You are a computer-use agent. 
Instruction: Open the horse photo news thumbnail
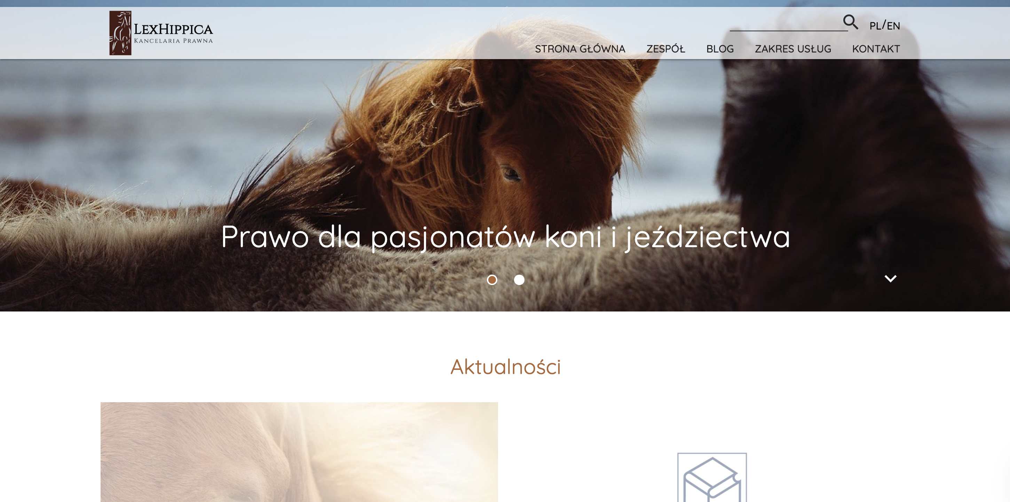pyautogui.click(x=299, y=452)
